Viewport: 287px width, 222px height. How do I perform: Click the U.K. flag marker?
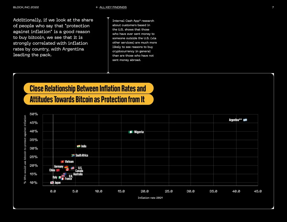point(63,176)
